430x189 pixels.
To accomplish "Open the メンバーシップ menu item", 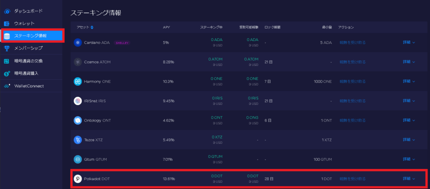I will coord(28,48).
